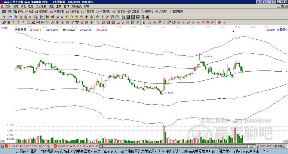288x154 pixels.
Task: Open the P数字表 number table
Action: point(73,11)
